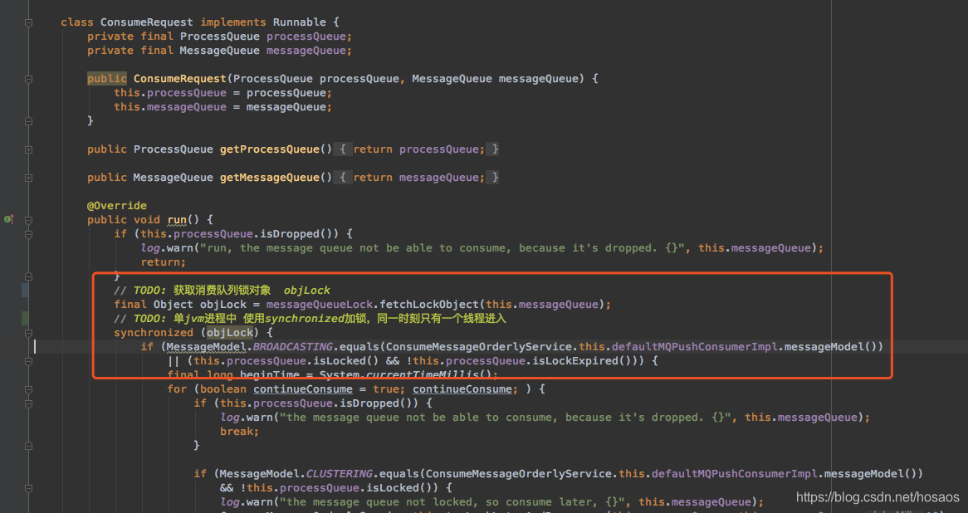Click the getMessageQueue method name
The width and height of the screenshot is (968, 513).
tap(270, 178)
